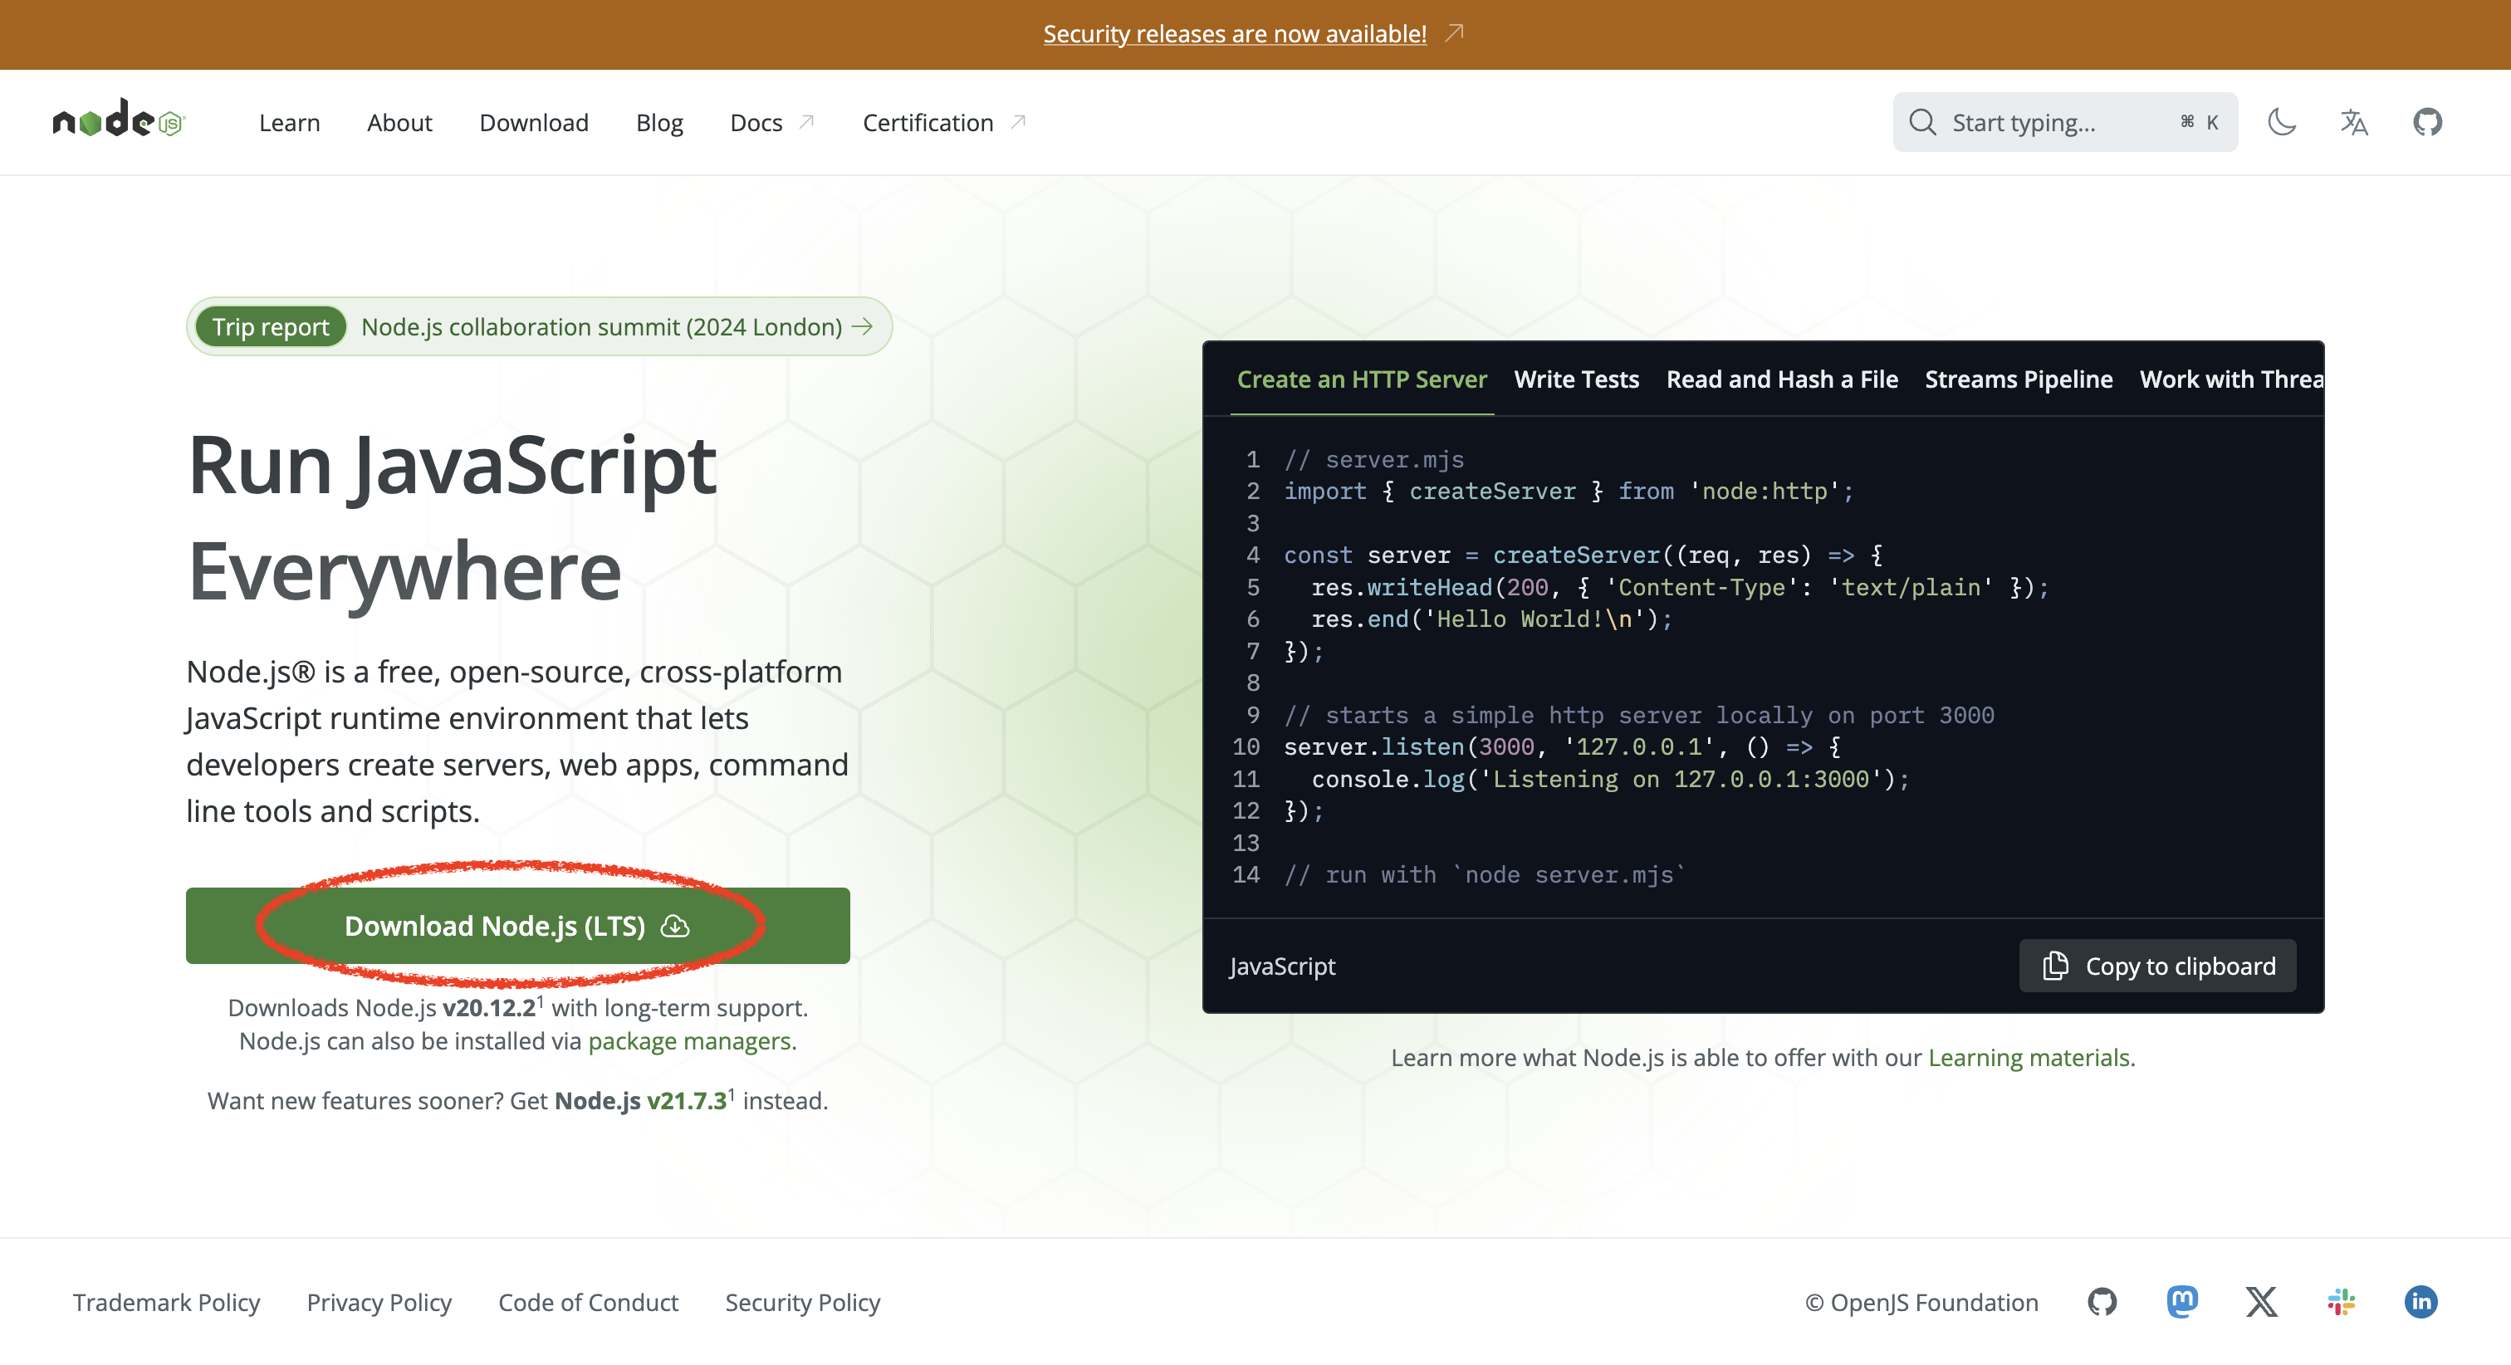Click the v20.12.2 version text
2511x1365 pixels.
coord(489,1008)
